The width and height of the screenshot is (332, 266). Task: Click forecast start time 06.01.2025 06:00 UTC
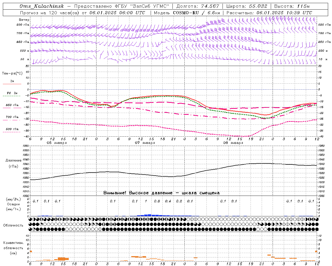pyautogui.click(x=117, y=13)
